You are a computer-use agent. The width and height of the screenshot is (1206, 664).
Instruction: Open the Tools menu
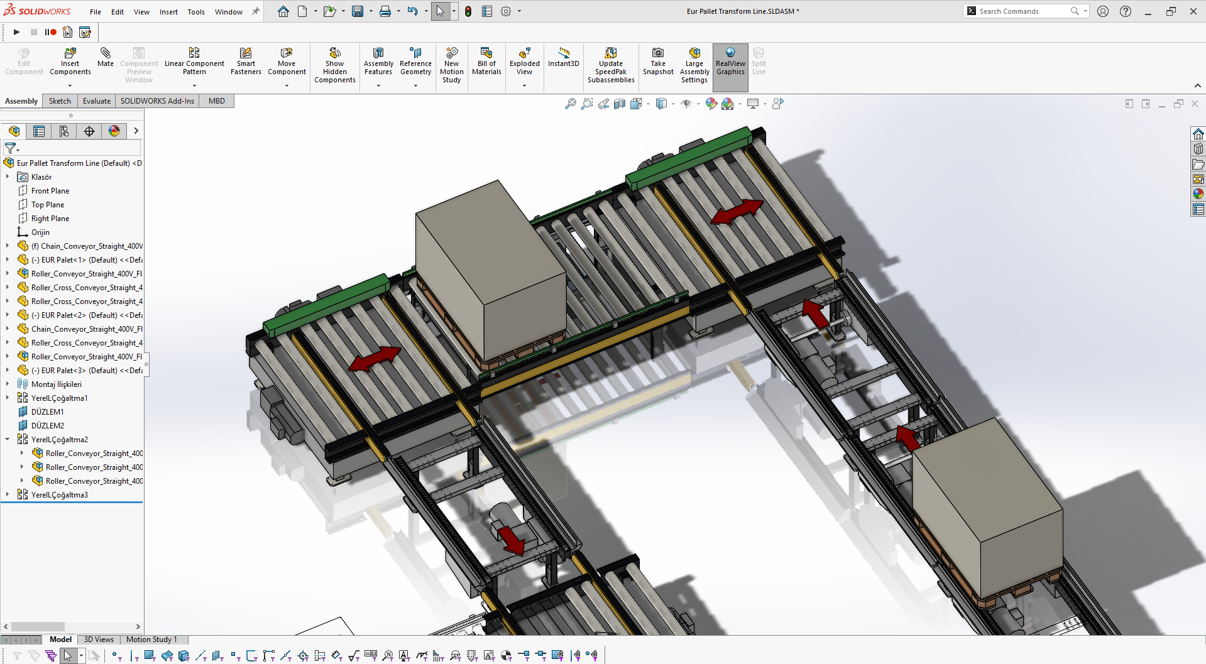click(x=196, y=12)
